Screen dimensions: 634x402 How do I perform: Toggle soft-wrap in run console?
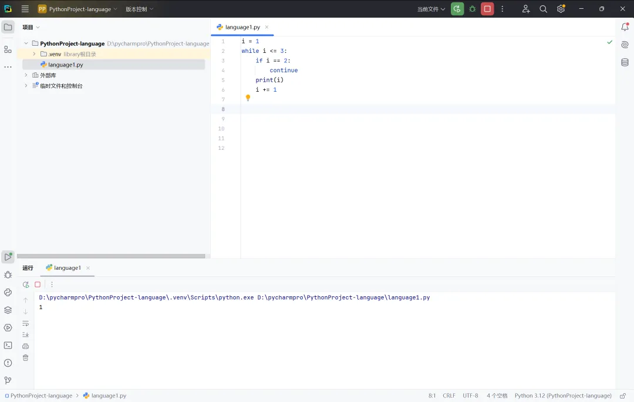[25, 323]
